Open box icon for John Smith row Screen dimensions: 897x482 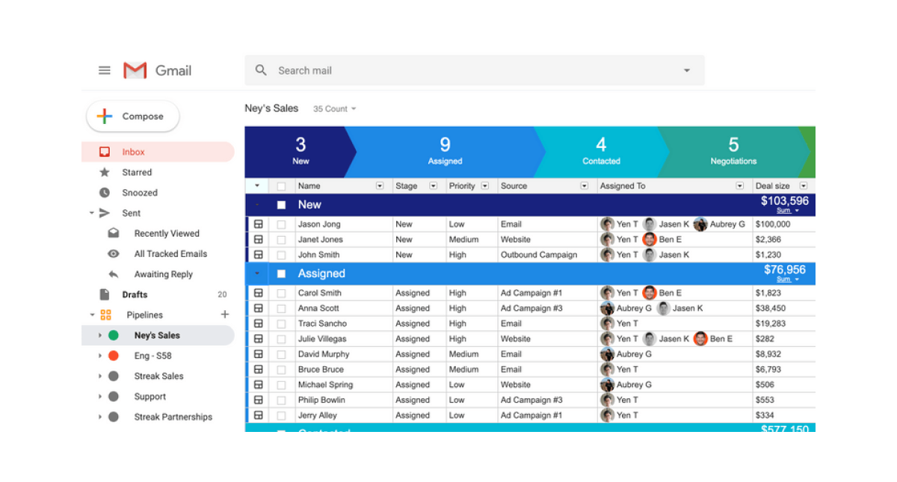(x=259, y=255)
